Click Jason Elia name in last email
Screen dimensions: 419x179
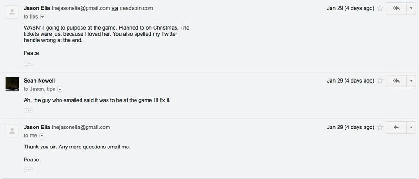[37, 128]
